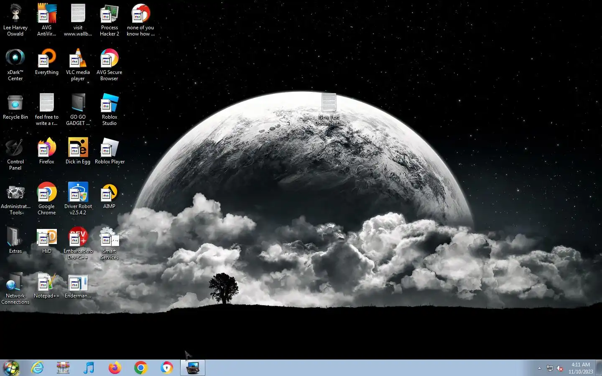Select the 'visit www.wallb...' text file
This screenshot has width=602, height=376.
(x=78, y=20)
